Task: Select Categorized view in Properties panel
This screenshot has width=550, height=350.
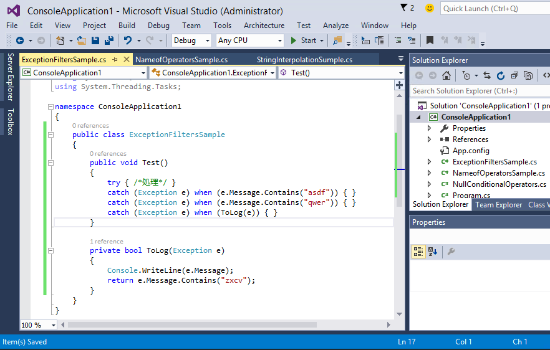Action: pos(418,252)
